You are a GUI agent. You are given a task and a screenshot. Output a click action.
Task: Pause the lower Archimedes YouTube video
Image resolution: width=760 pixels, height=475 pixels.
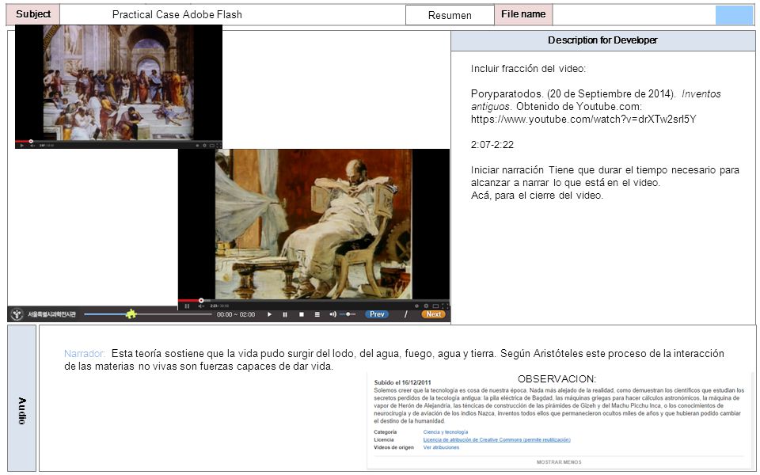tap(187, 306)
